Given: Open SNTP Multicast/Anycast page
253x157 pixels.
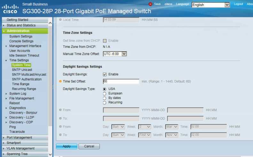Looking at the screenshot, I should 29,75.
